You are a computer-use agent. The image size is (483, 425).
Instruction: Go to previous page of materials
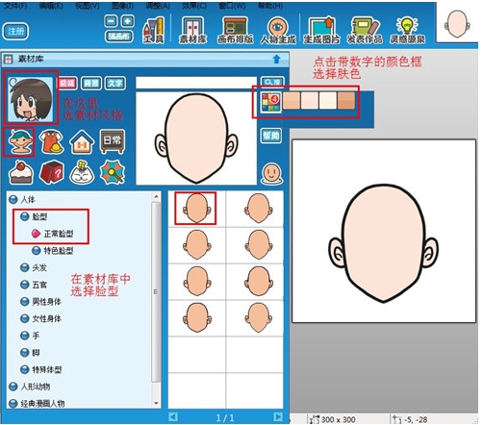[173, 417]
